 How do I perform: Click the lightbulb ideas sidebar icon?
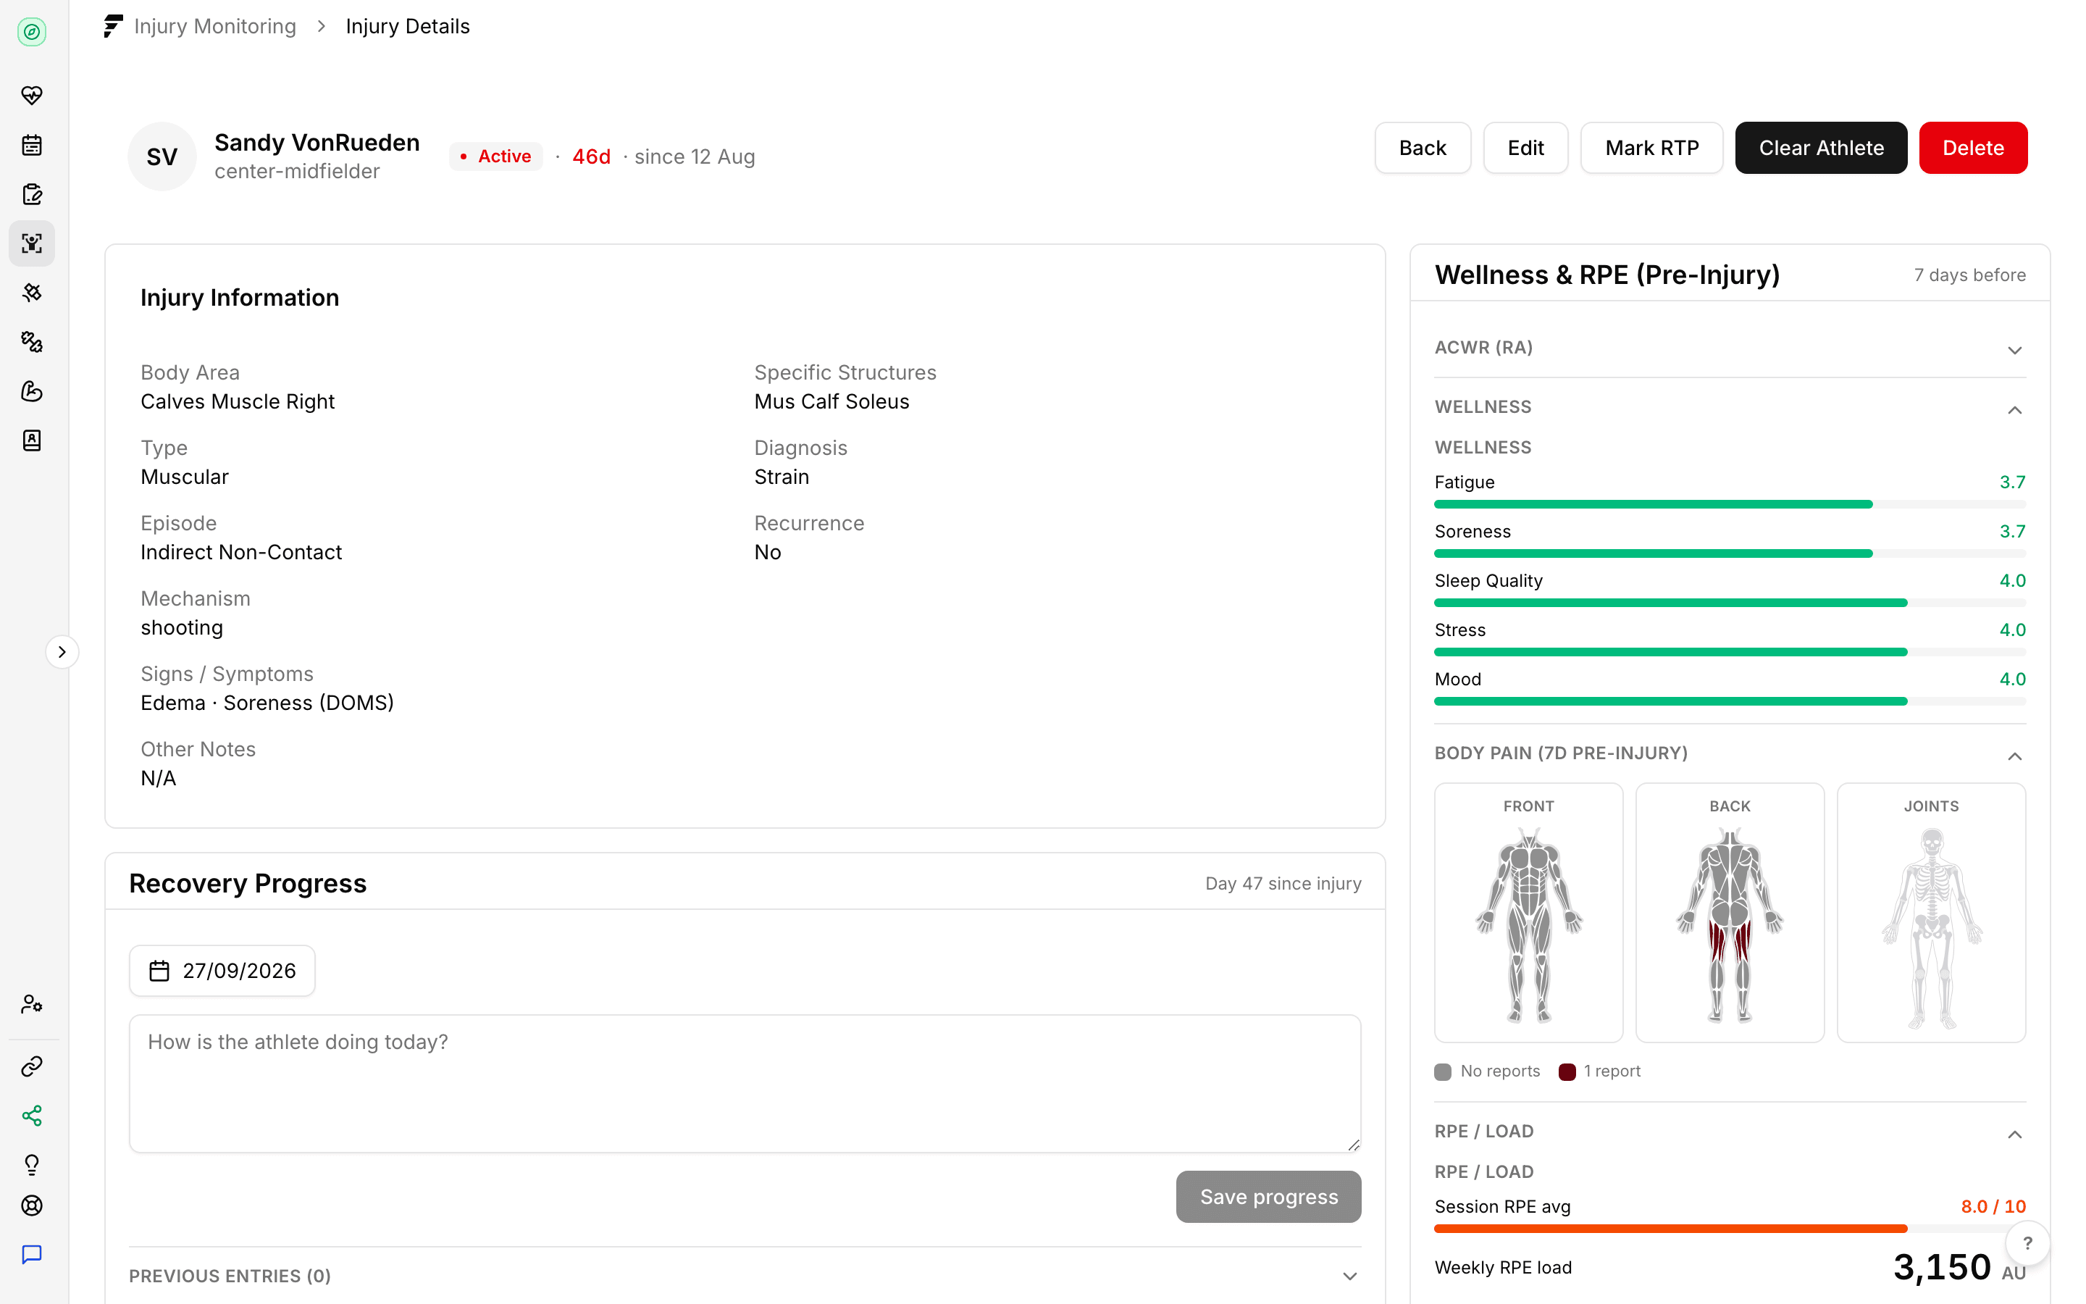[32, 1165]
